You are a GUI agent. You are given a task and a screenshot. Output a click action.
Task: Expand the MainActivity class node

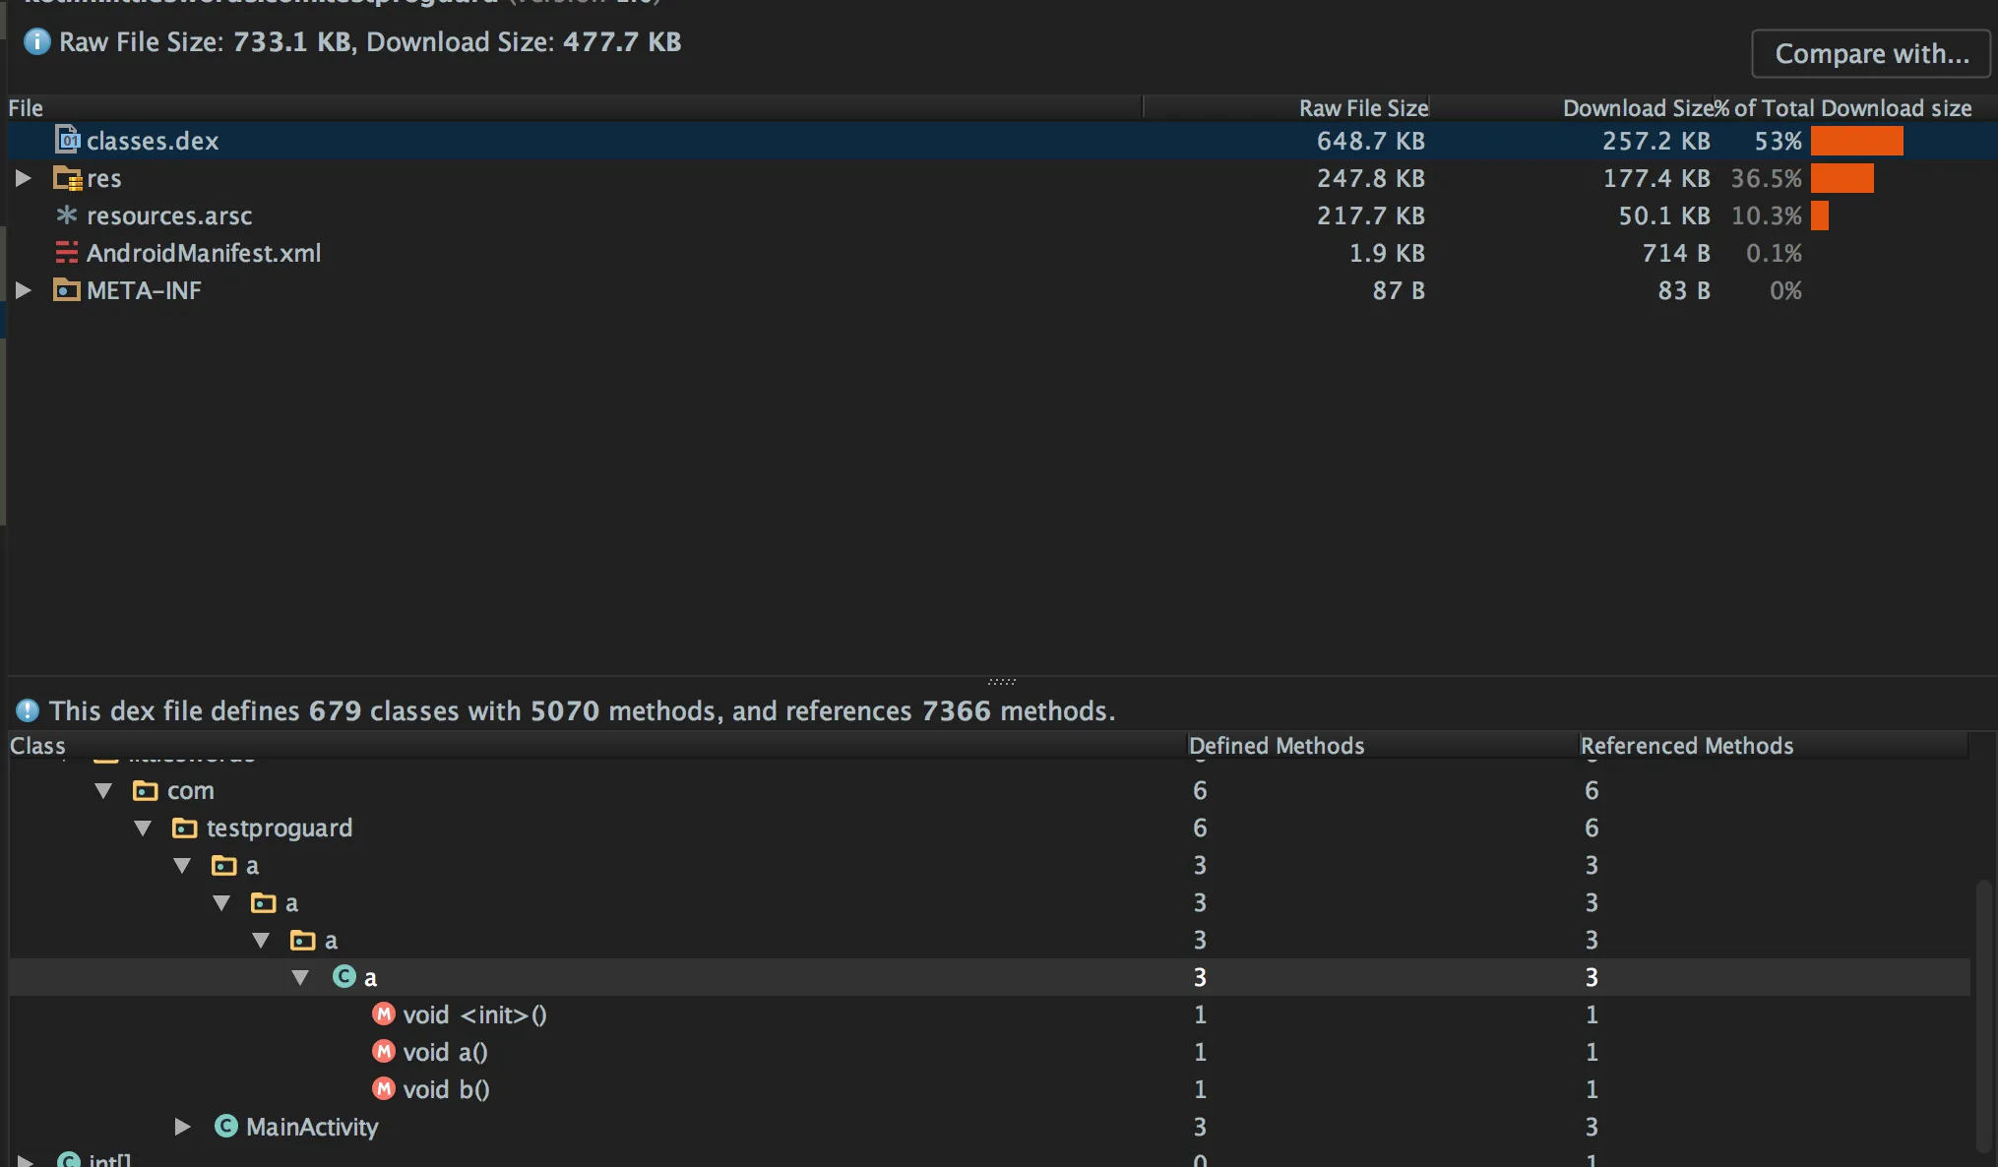click(x=183, y=1127)
